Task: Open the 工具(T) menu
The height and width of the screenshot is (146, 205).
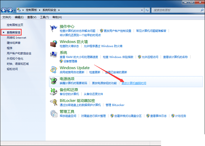Action: [x=44, y=17]
